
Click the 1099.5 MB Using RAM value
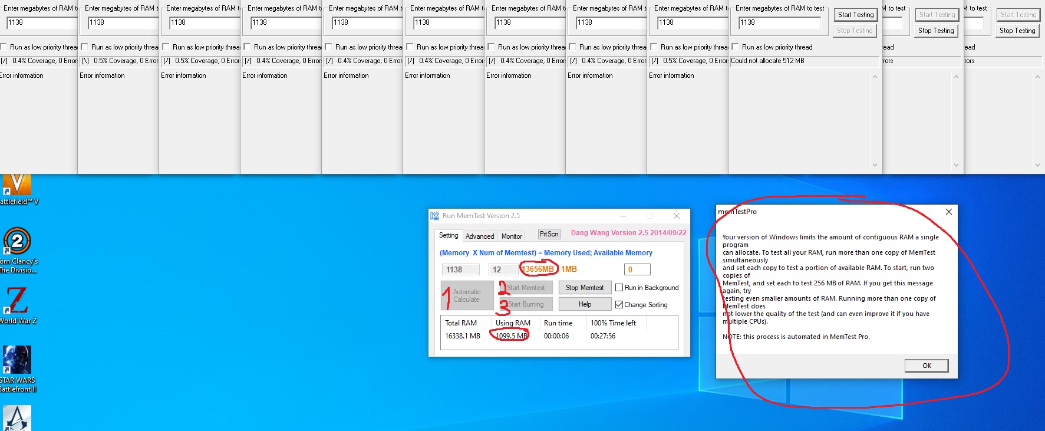click(512, 336)
